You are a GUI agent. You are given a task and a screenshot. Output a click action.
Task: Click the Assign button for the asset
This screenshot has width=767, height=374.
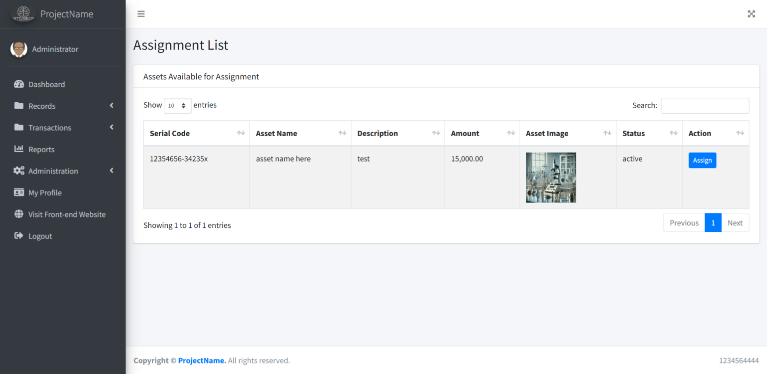702,160
